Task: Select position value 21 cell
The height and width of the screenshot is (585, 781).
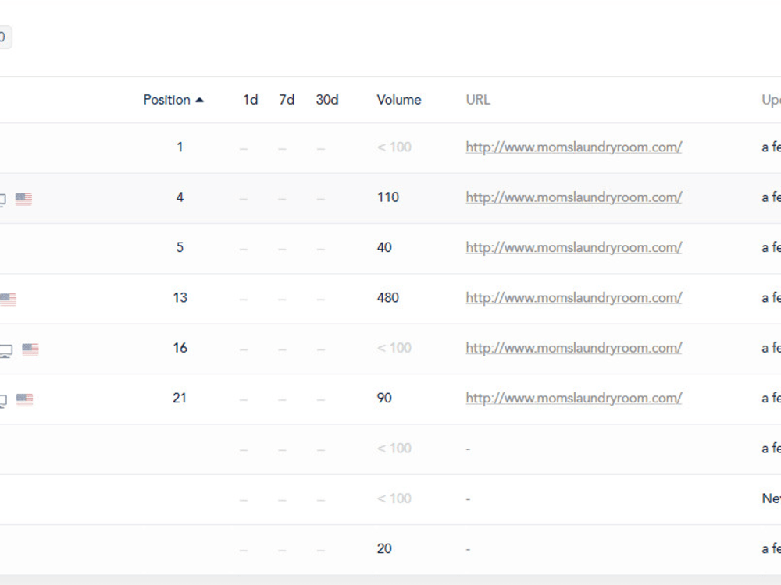Action: 180,399
